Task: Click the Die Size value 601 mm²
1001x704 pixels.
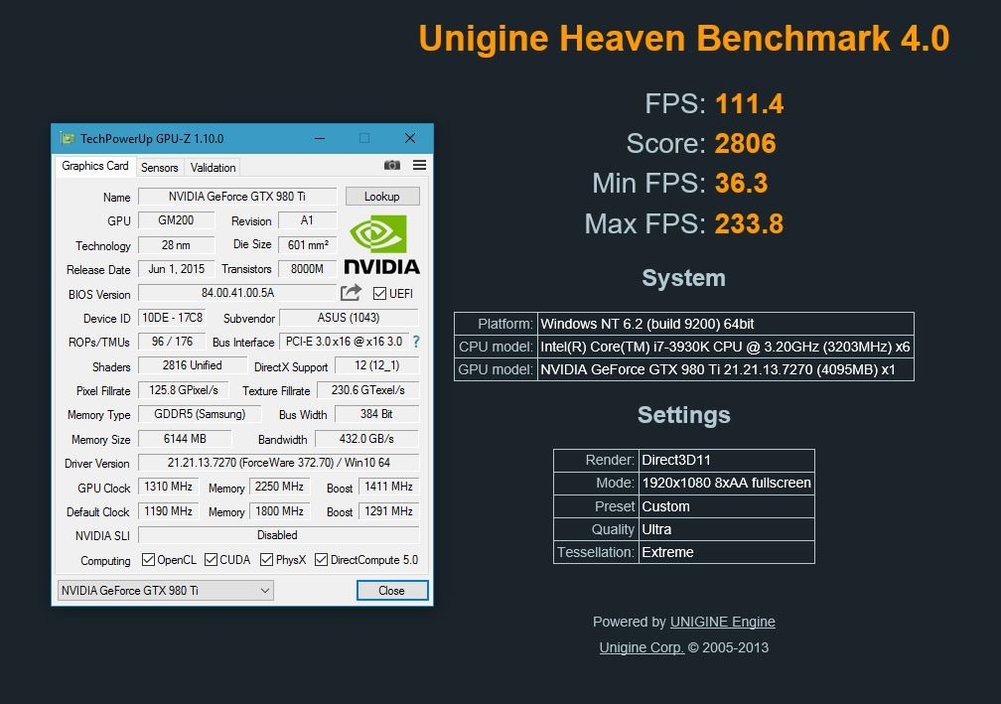Action: tap(308, 245)
